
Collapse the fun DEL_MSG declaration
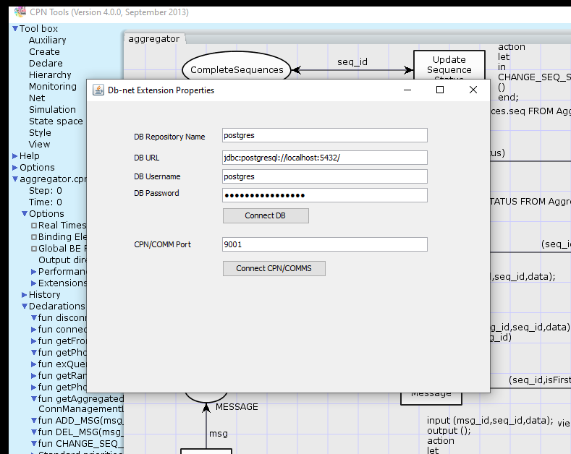click(x=33, y=432)
